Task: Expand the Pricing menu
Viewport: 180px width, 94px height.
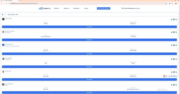Action: click(x=86, y=8)
